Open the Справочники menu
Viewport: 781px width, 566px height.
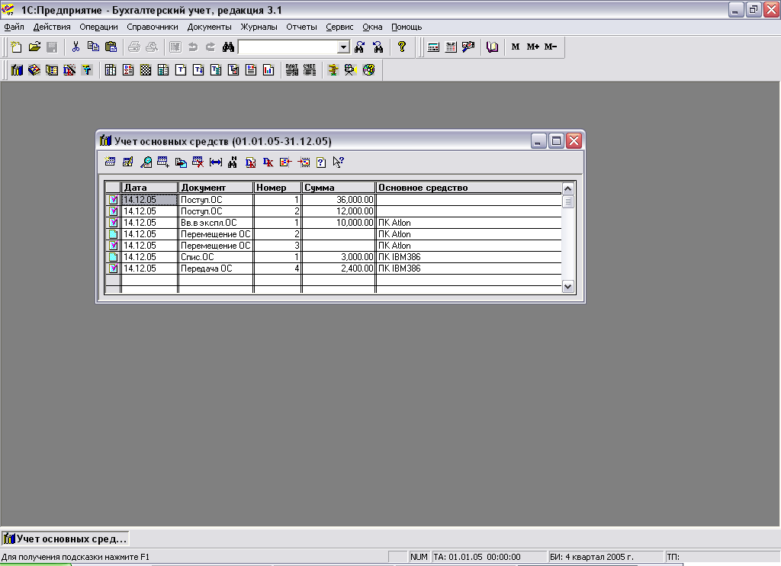(x=153, y=27)
